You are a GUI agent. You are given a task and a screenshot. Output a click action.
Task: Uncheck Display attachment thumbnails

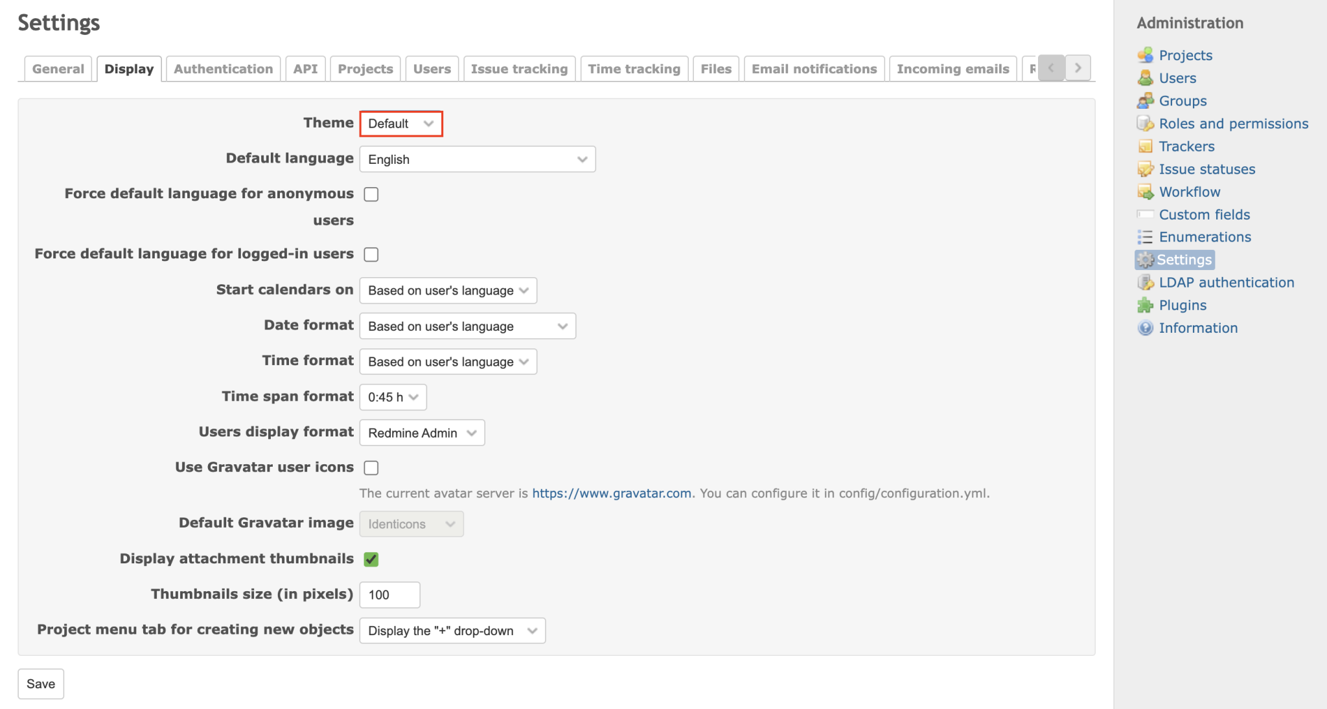371,559
